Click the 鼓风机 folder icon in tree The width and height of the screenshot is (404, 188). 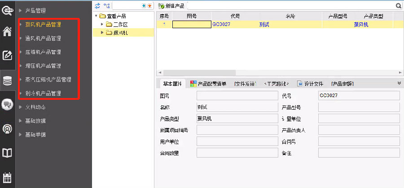(x=109, y=33)
